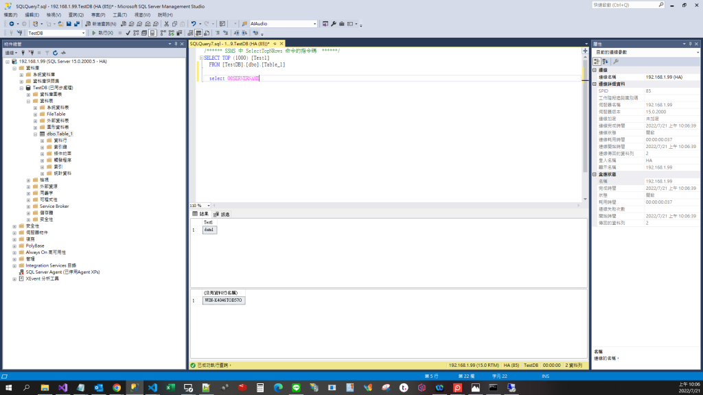Click the Open File folder icon
The image size is (703, 395).
click(x=60, y=24)
